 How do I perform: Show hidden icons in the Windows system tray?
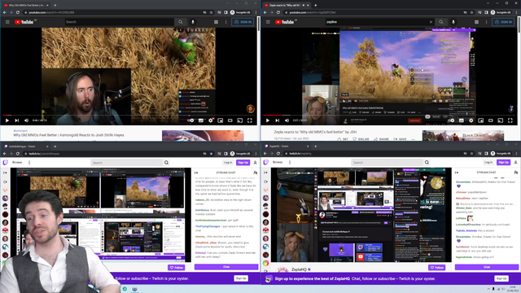tap(488, 289)
